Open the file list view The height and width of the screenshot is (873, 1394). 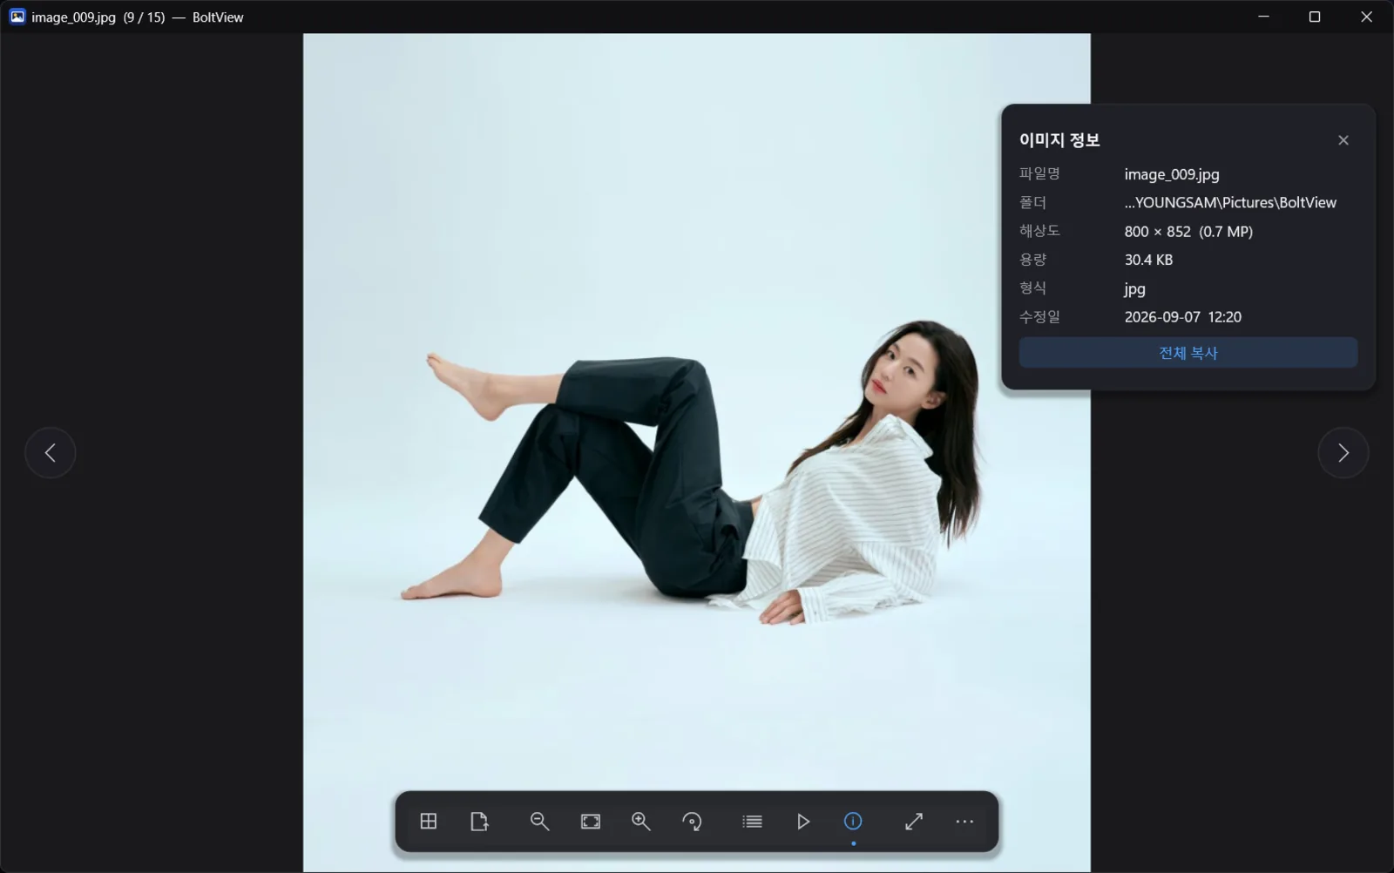[x=752, y=822]
